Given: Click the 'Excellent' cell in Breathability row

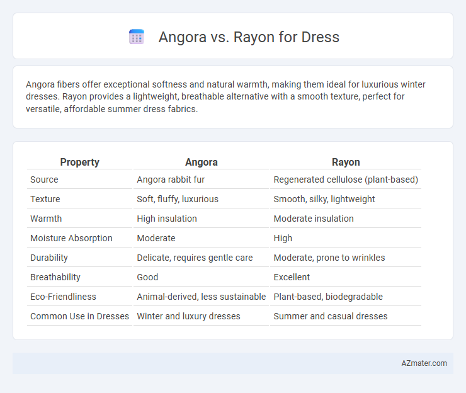Looking at the screenshot, I should [x=292, y=277].
